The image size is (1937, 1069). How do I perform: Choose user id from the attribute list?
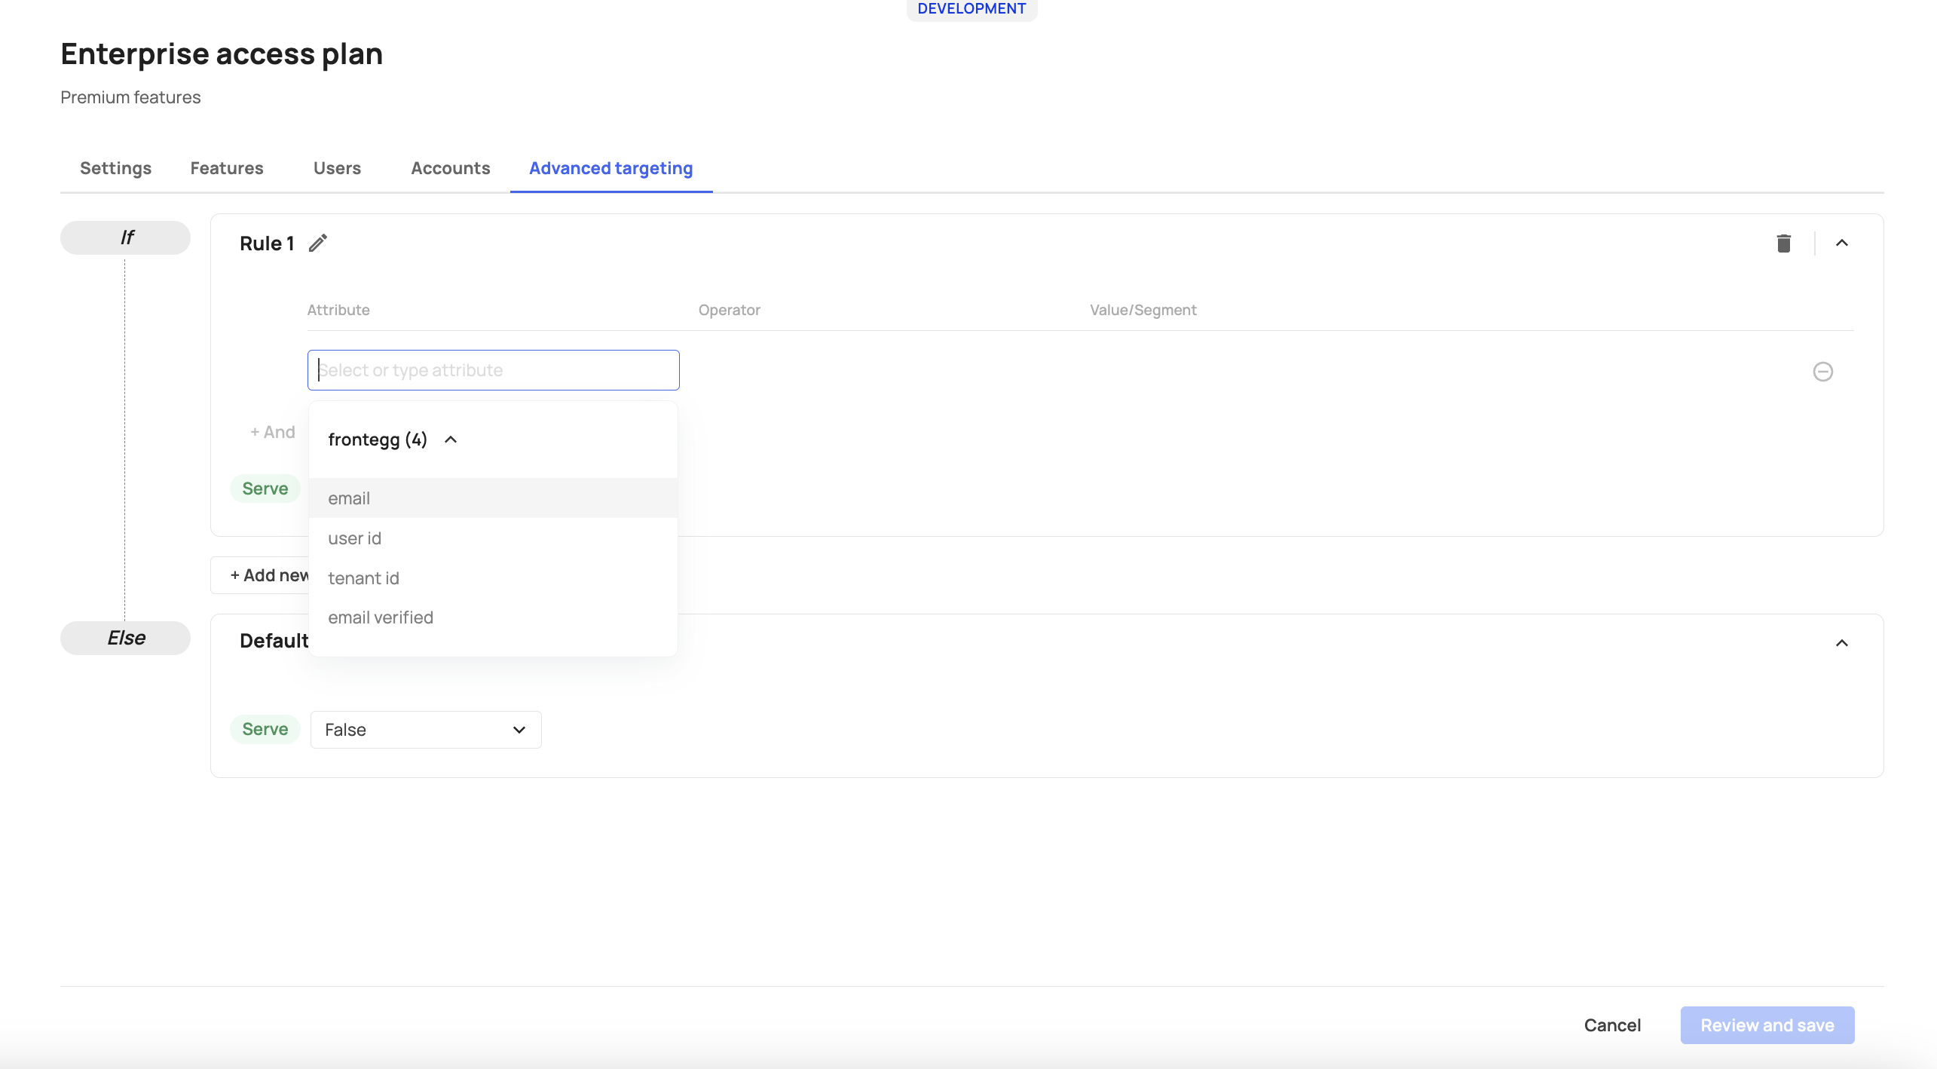[x=354, y=538]
